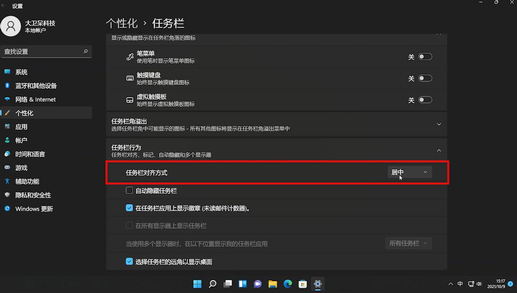Click the 个性化 breadcrumb link

[121, 23]
